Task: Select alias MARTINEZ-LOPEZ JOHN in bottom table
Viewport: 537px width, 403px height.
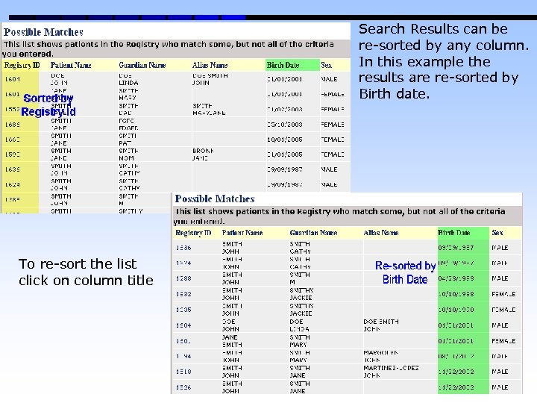Action: tap(391, 372)
